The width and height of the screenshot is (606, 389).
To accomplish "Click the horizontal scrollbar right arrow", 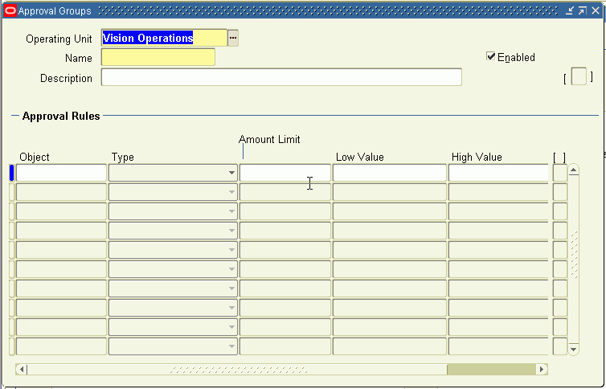I will [x=542, y=369].
